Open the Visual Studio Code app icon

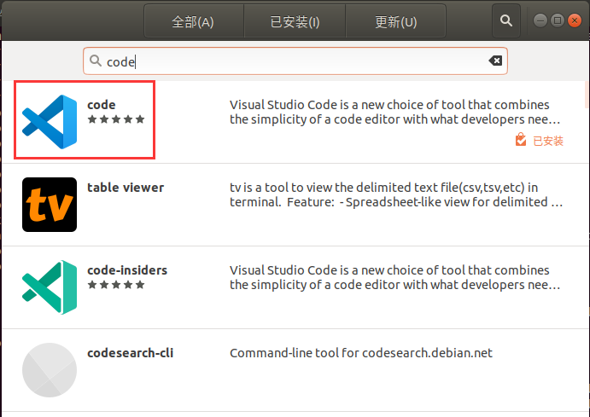(50, 122)
